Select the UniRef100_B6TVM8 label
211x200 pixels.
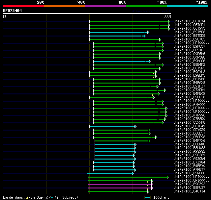(189, 79)
